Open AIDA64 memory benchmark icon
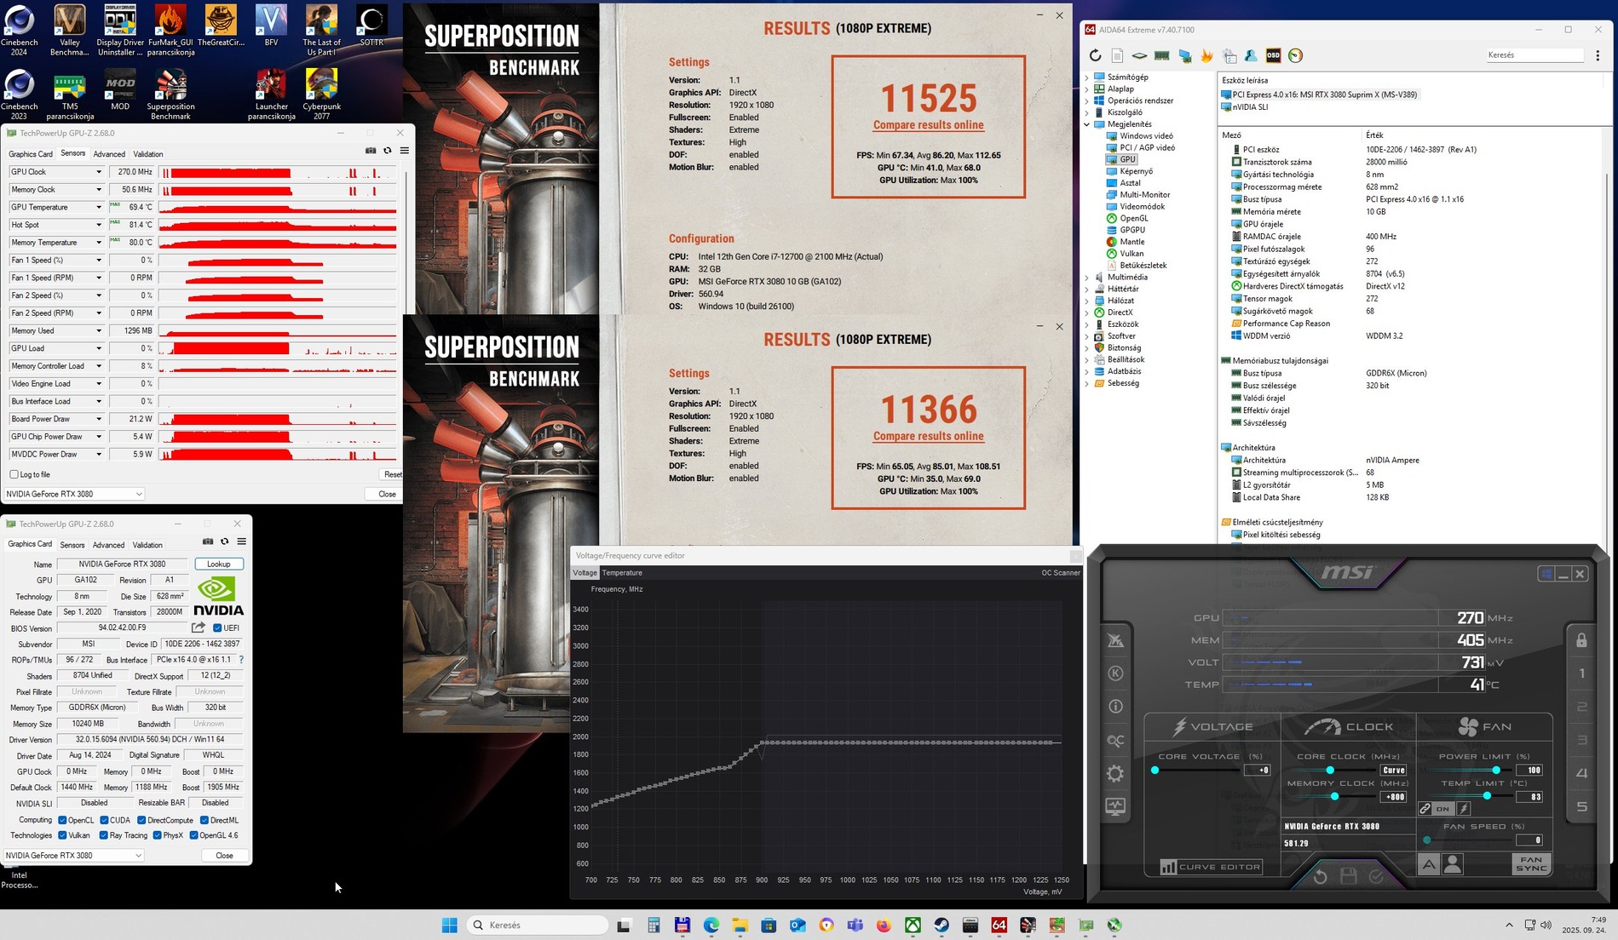The width and height of the screenshot is (1618, 940). pos(1161,56)
